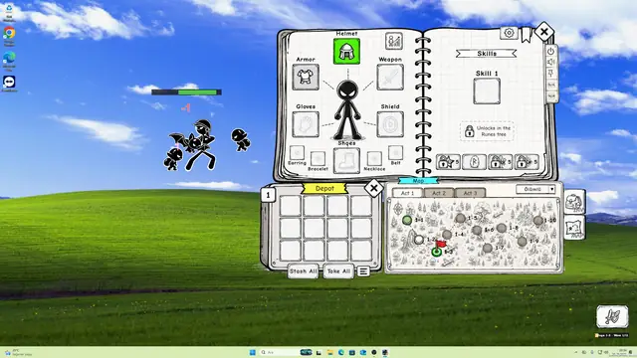Screen dimensions: 637x358
Task: Switch to Act 2 tab
Action: [x=439, y=193]
